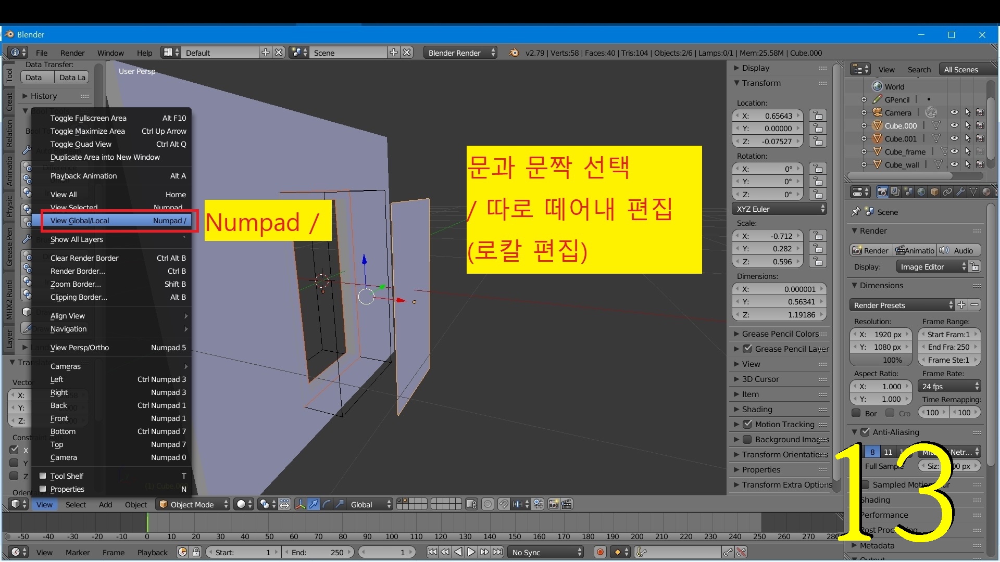Screen dimensions: 1000x562
Task: Toggle the Background Images checkbox
Action: 747,439
